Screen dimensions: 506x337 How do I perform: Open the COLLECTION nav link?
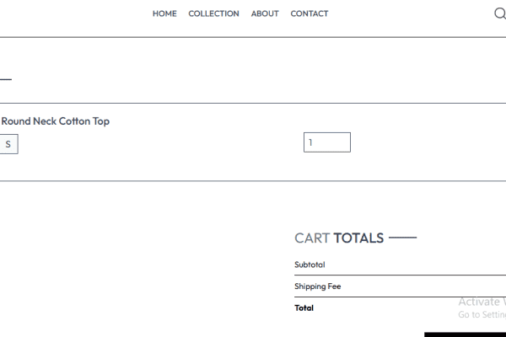(x=213, y=13)
